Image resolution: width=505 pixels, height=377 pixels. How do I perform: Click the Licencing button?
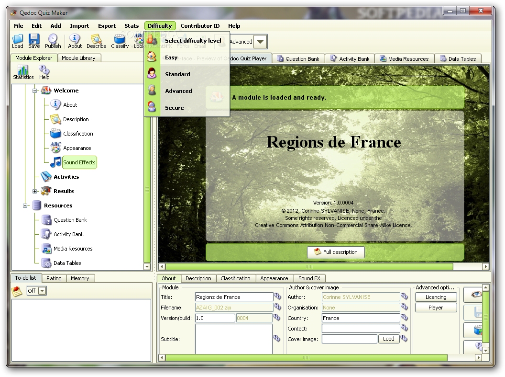point(436,297)
